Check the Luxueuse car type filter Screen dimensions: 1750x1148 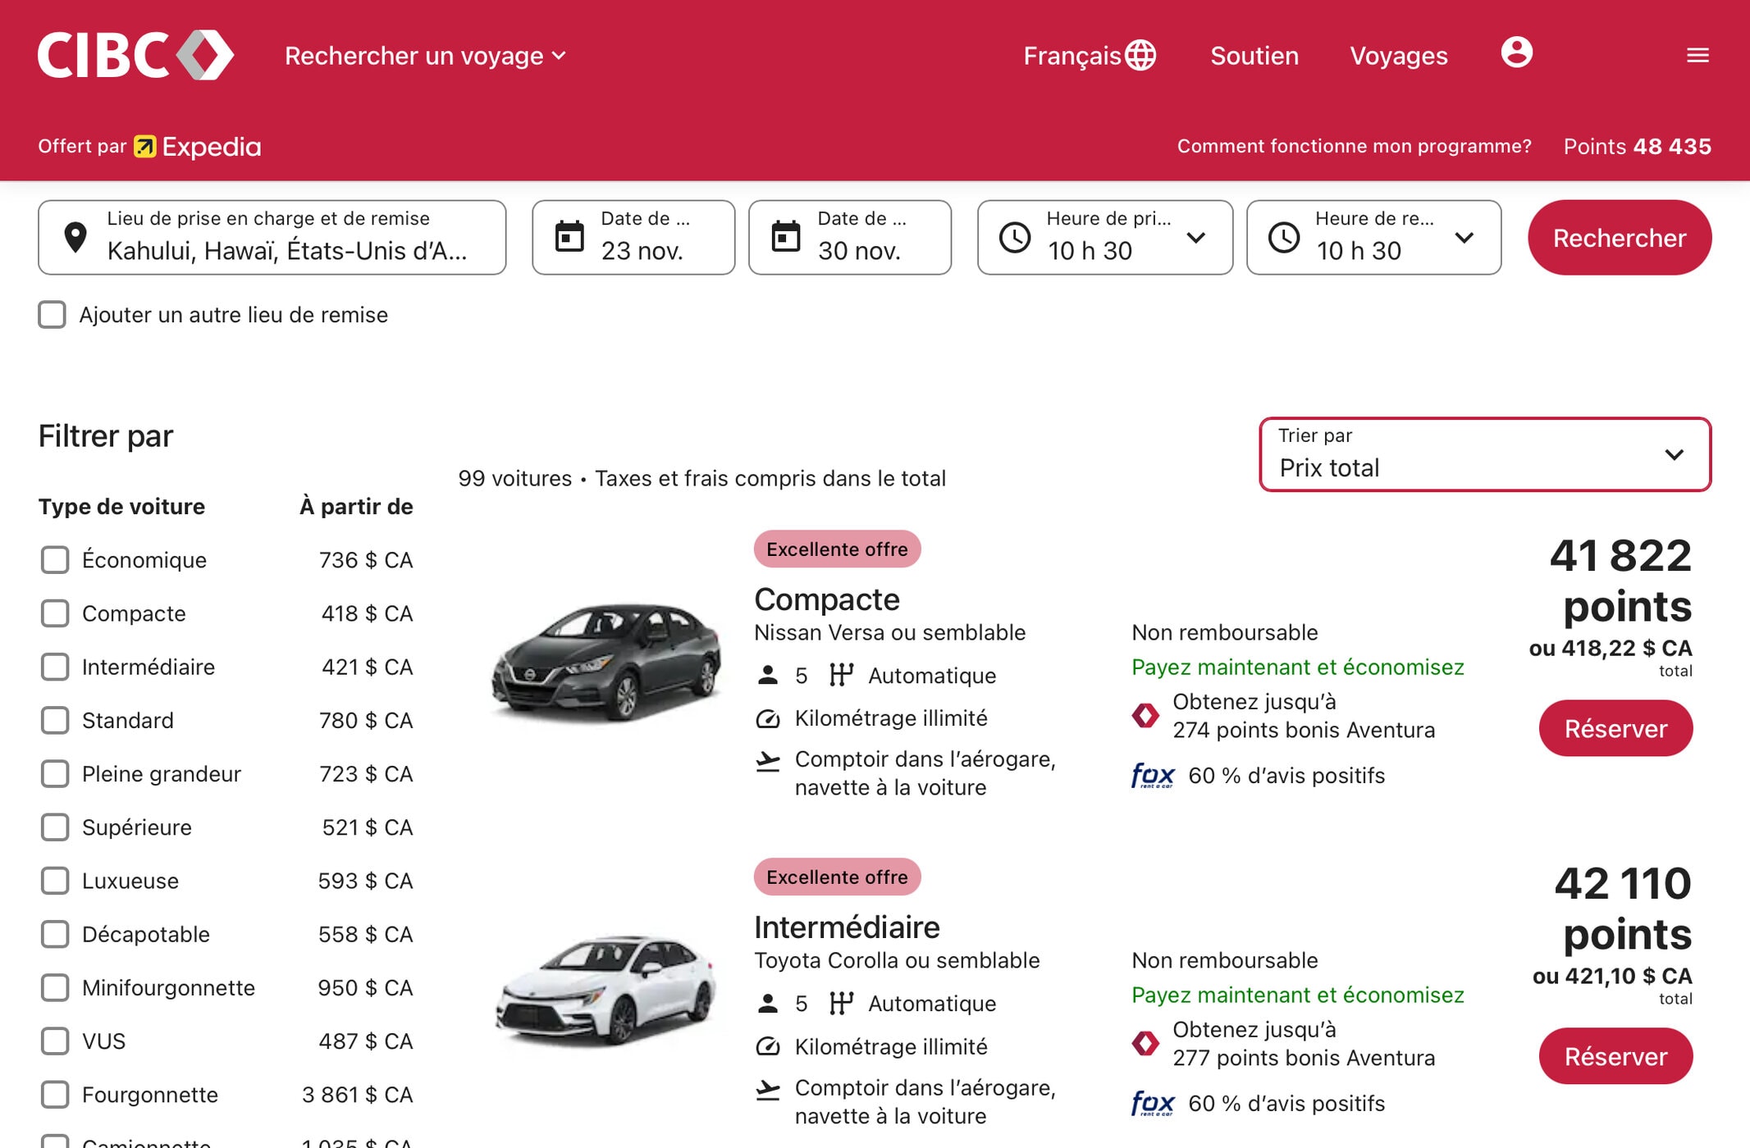[x=55, y=881]
